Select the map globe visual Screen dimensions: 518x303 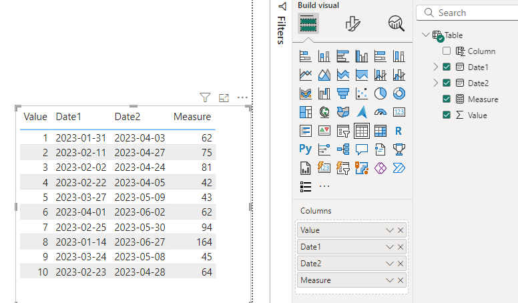coord(324,112)
